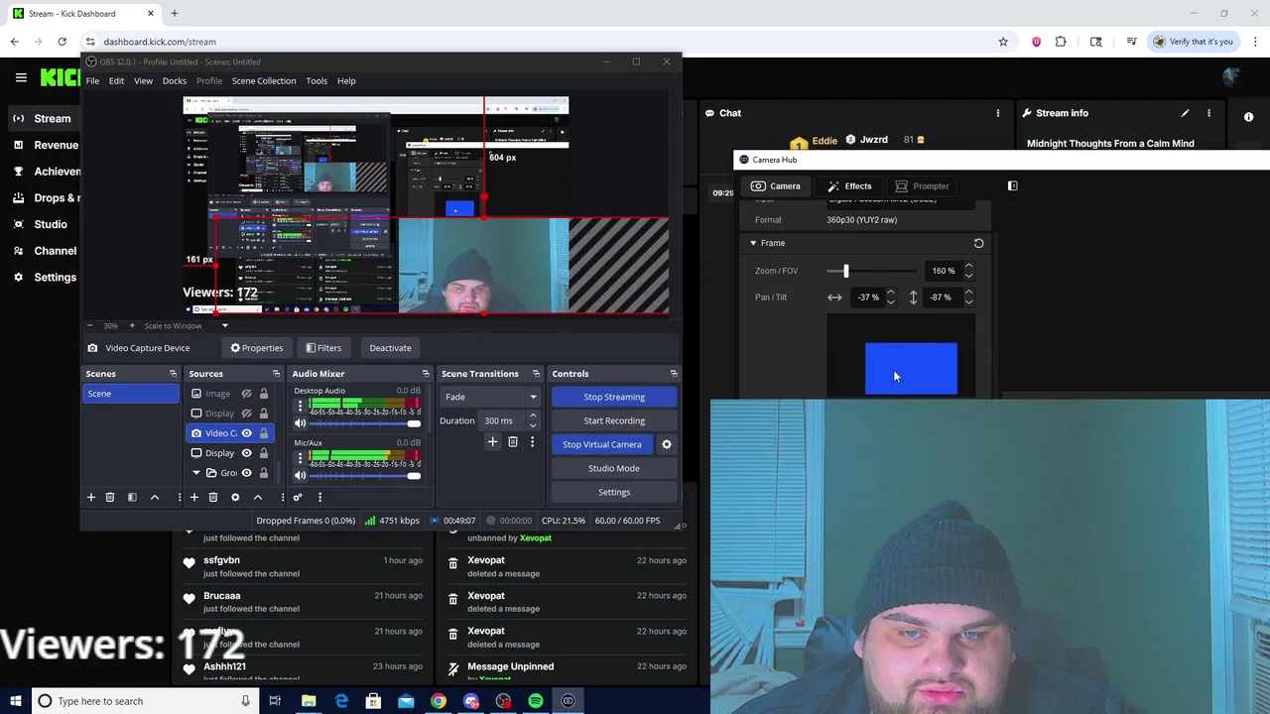The width and height of the screenshot is (1270, 714).
Task: Open OBS Tools menu
Action: click(x=317, y=80)
